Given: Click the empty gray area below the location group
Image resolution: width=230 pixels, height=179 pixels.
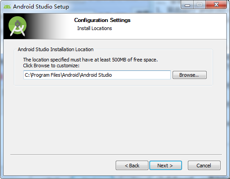Looking at the screenshot, I should pyautogui.click(x=115, y=120).
